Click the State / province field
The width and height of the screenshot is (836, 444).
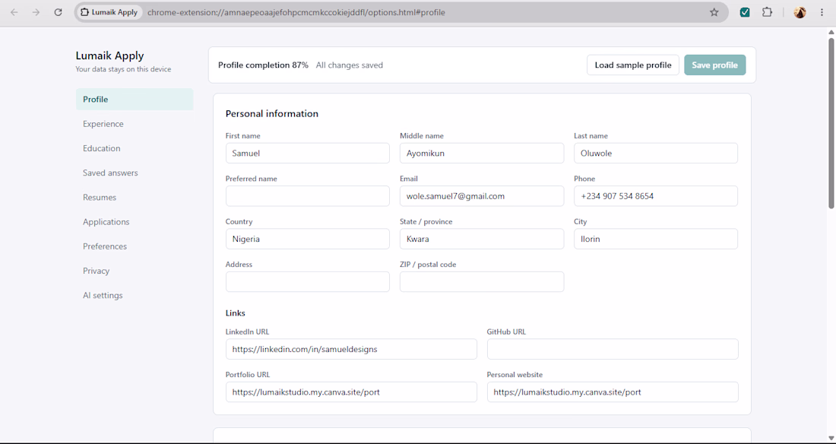coord(482,239)
